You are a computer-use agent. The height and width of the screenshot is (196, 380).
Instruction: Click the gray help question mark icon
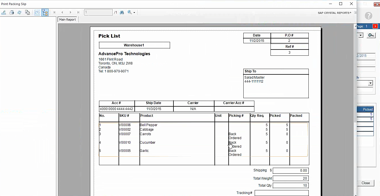368,16
